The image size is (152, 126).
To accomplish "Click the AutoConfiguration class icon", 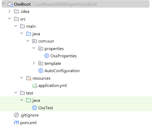I will pos(41,71).
